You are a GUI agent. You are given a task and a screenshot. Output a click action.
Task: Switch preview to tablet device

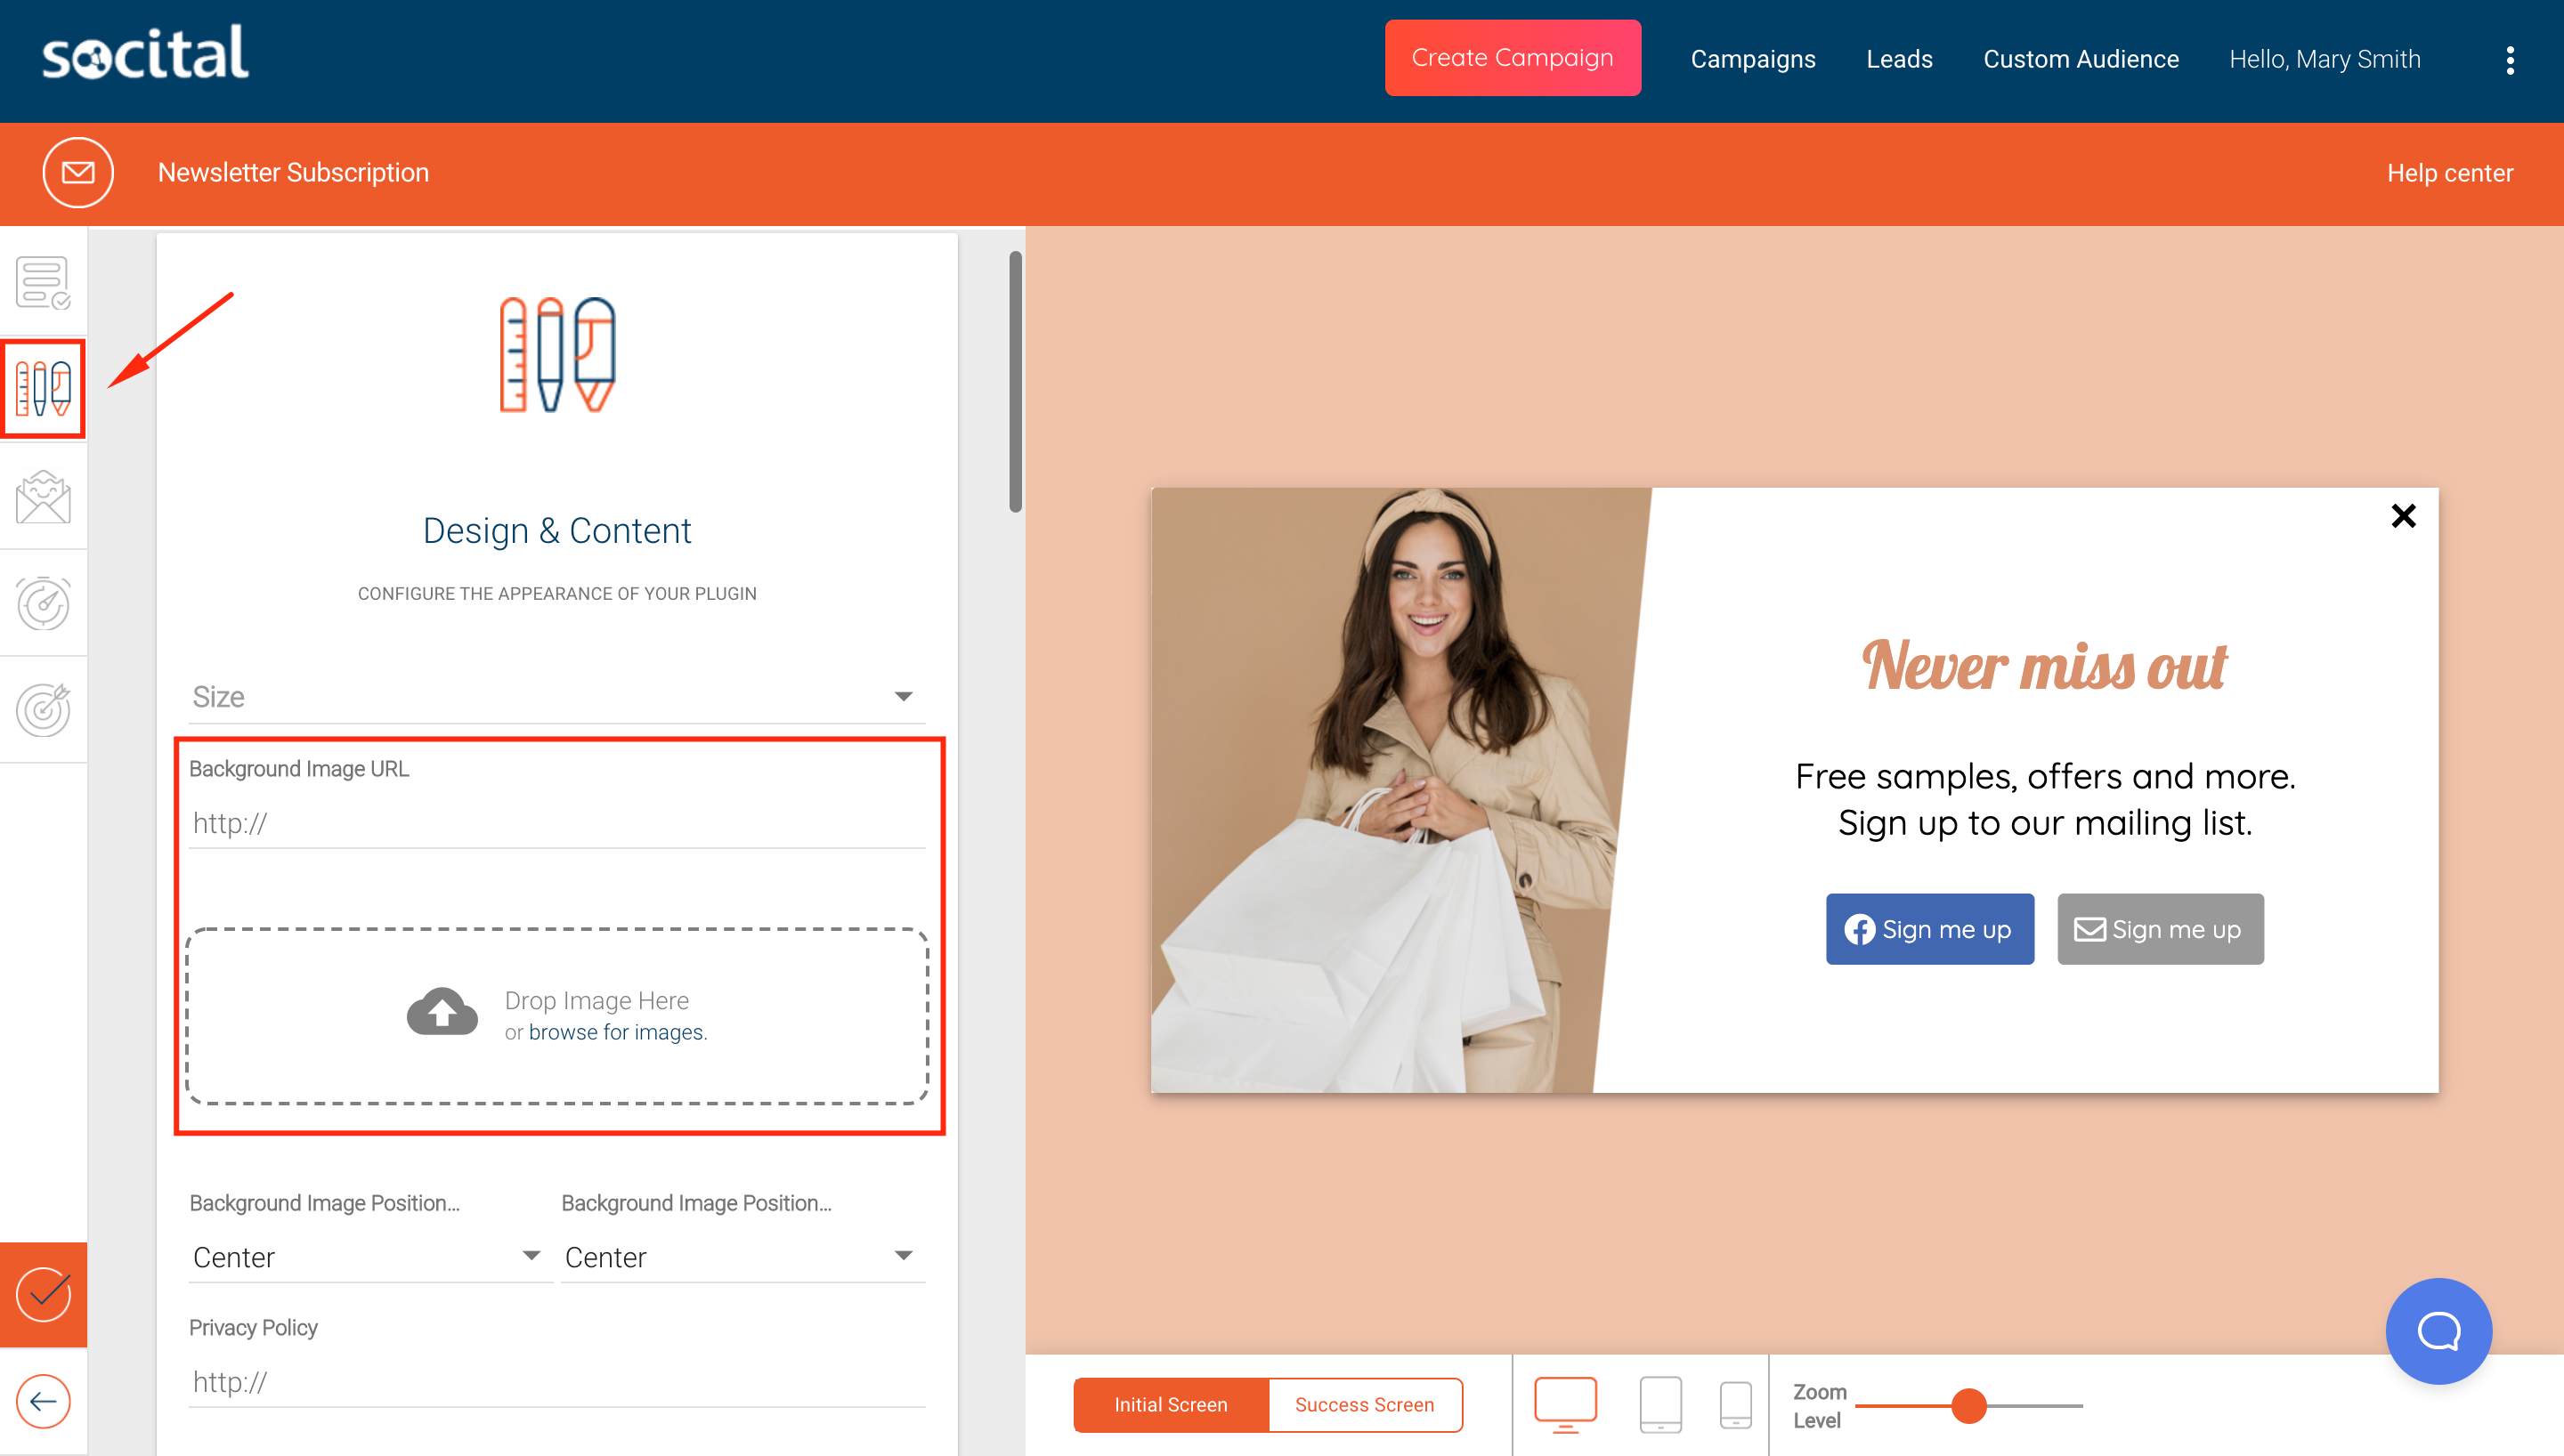[1660, 1403]
